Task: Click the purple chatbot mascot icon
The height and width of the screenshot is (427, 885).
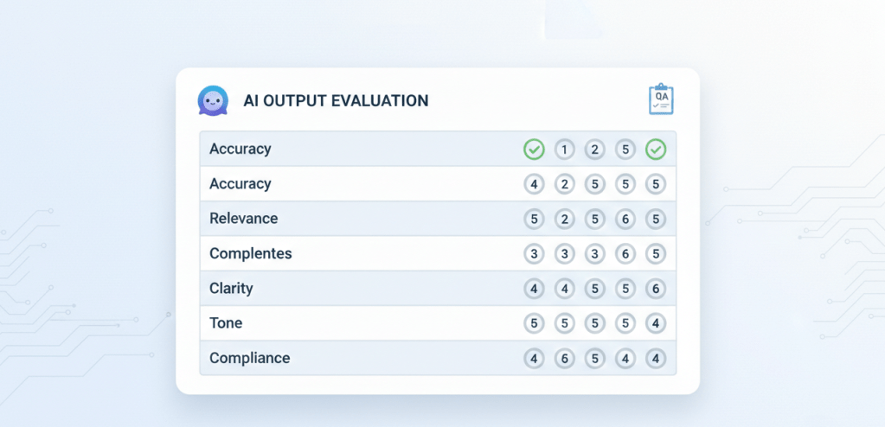Action: (x=212, y=100)
